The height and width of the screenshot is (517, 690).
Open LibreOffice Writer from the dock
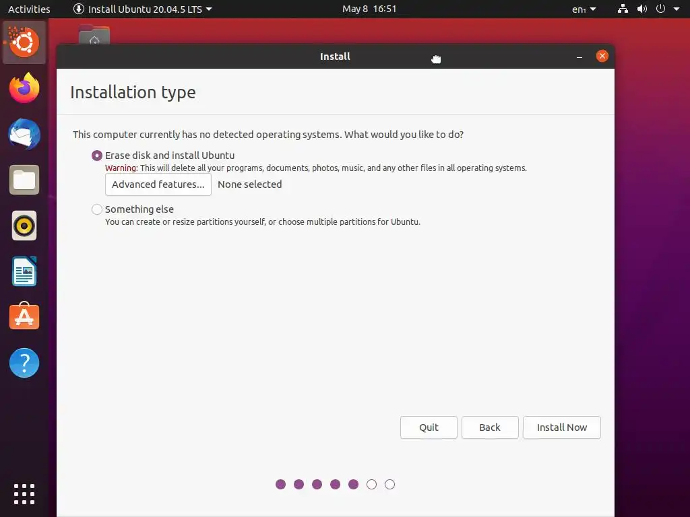coord(24,271)
